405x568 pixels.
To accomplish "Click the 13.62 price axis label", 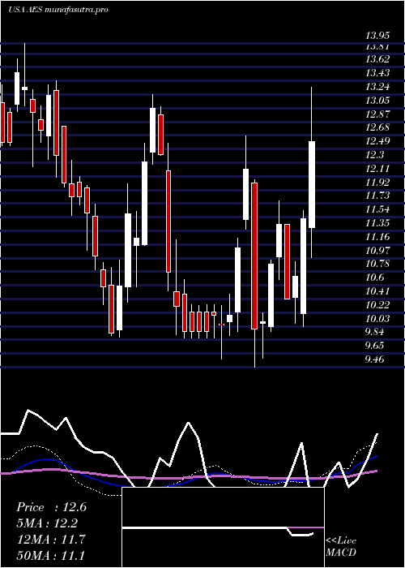I will tap(377, 59).
